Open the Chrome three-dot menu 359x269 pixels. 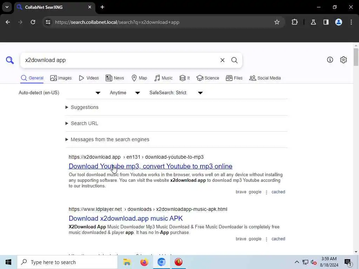[x=351, y=22]
